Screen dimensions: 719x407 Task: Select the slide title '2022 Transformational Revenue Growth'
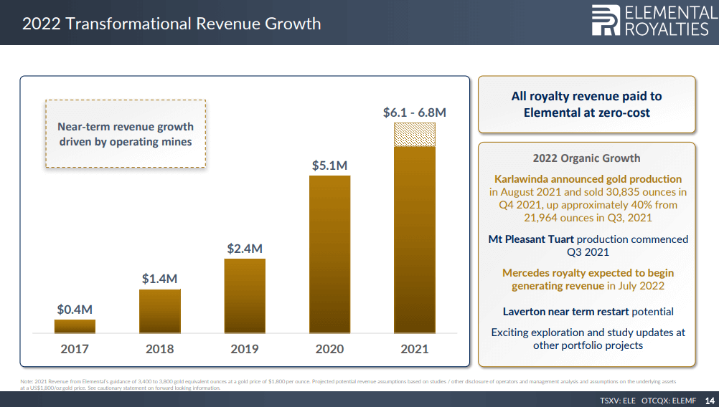[x=171, y=24]
